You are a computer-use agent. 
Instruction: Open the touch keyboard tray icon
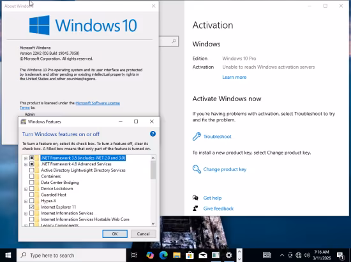coord(267,255)
